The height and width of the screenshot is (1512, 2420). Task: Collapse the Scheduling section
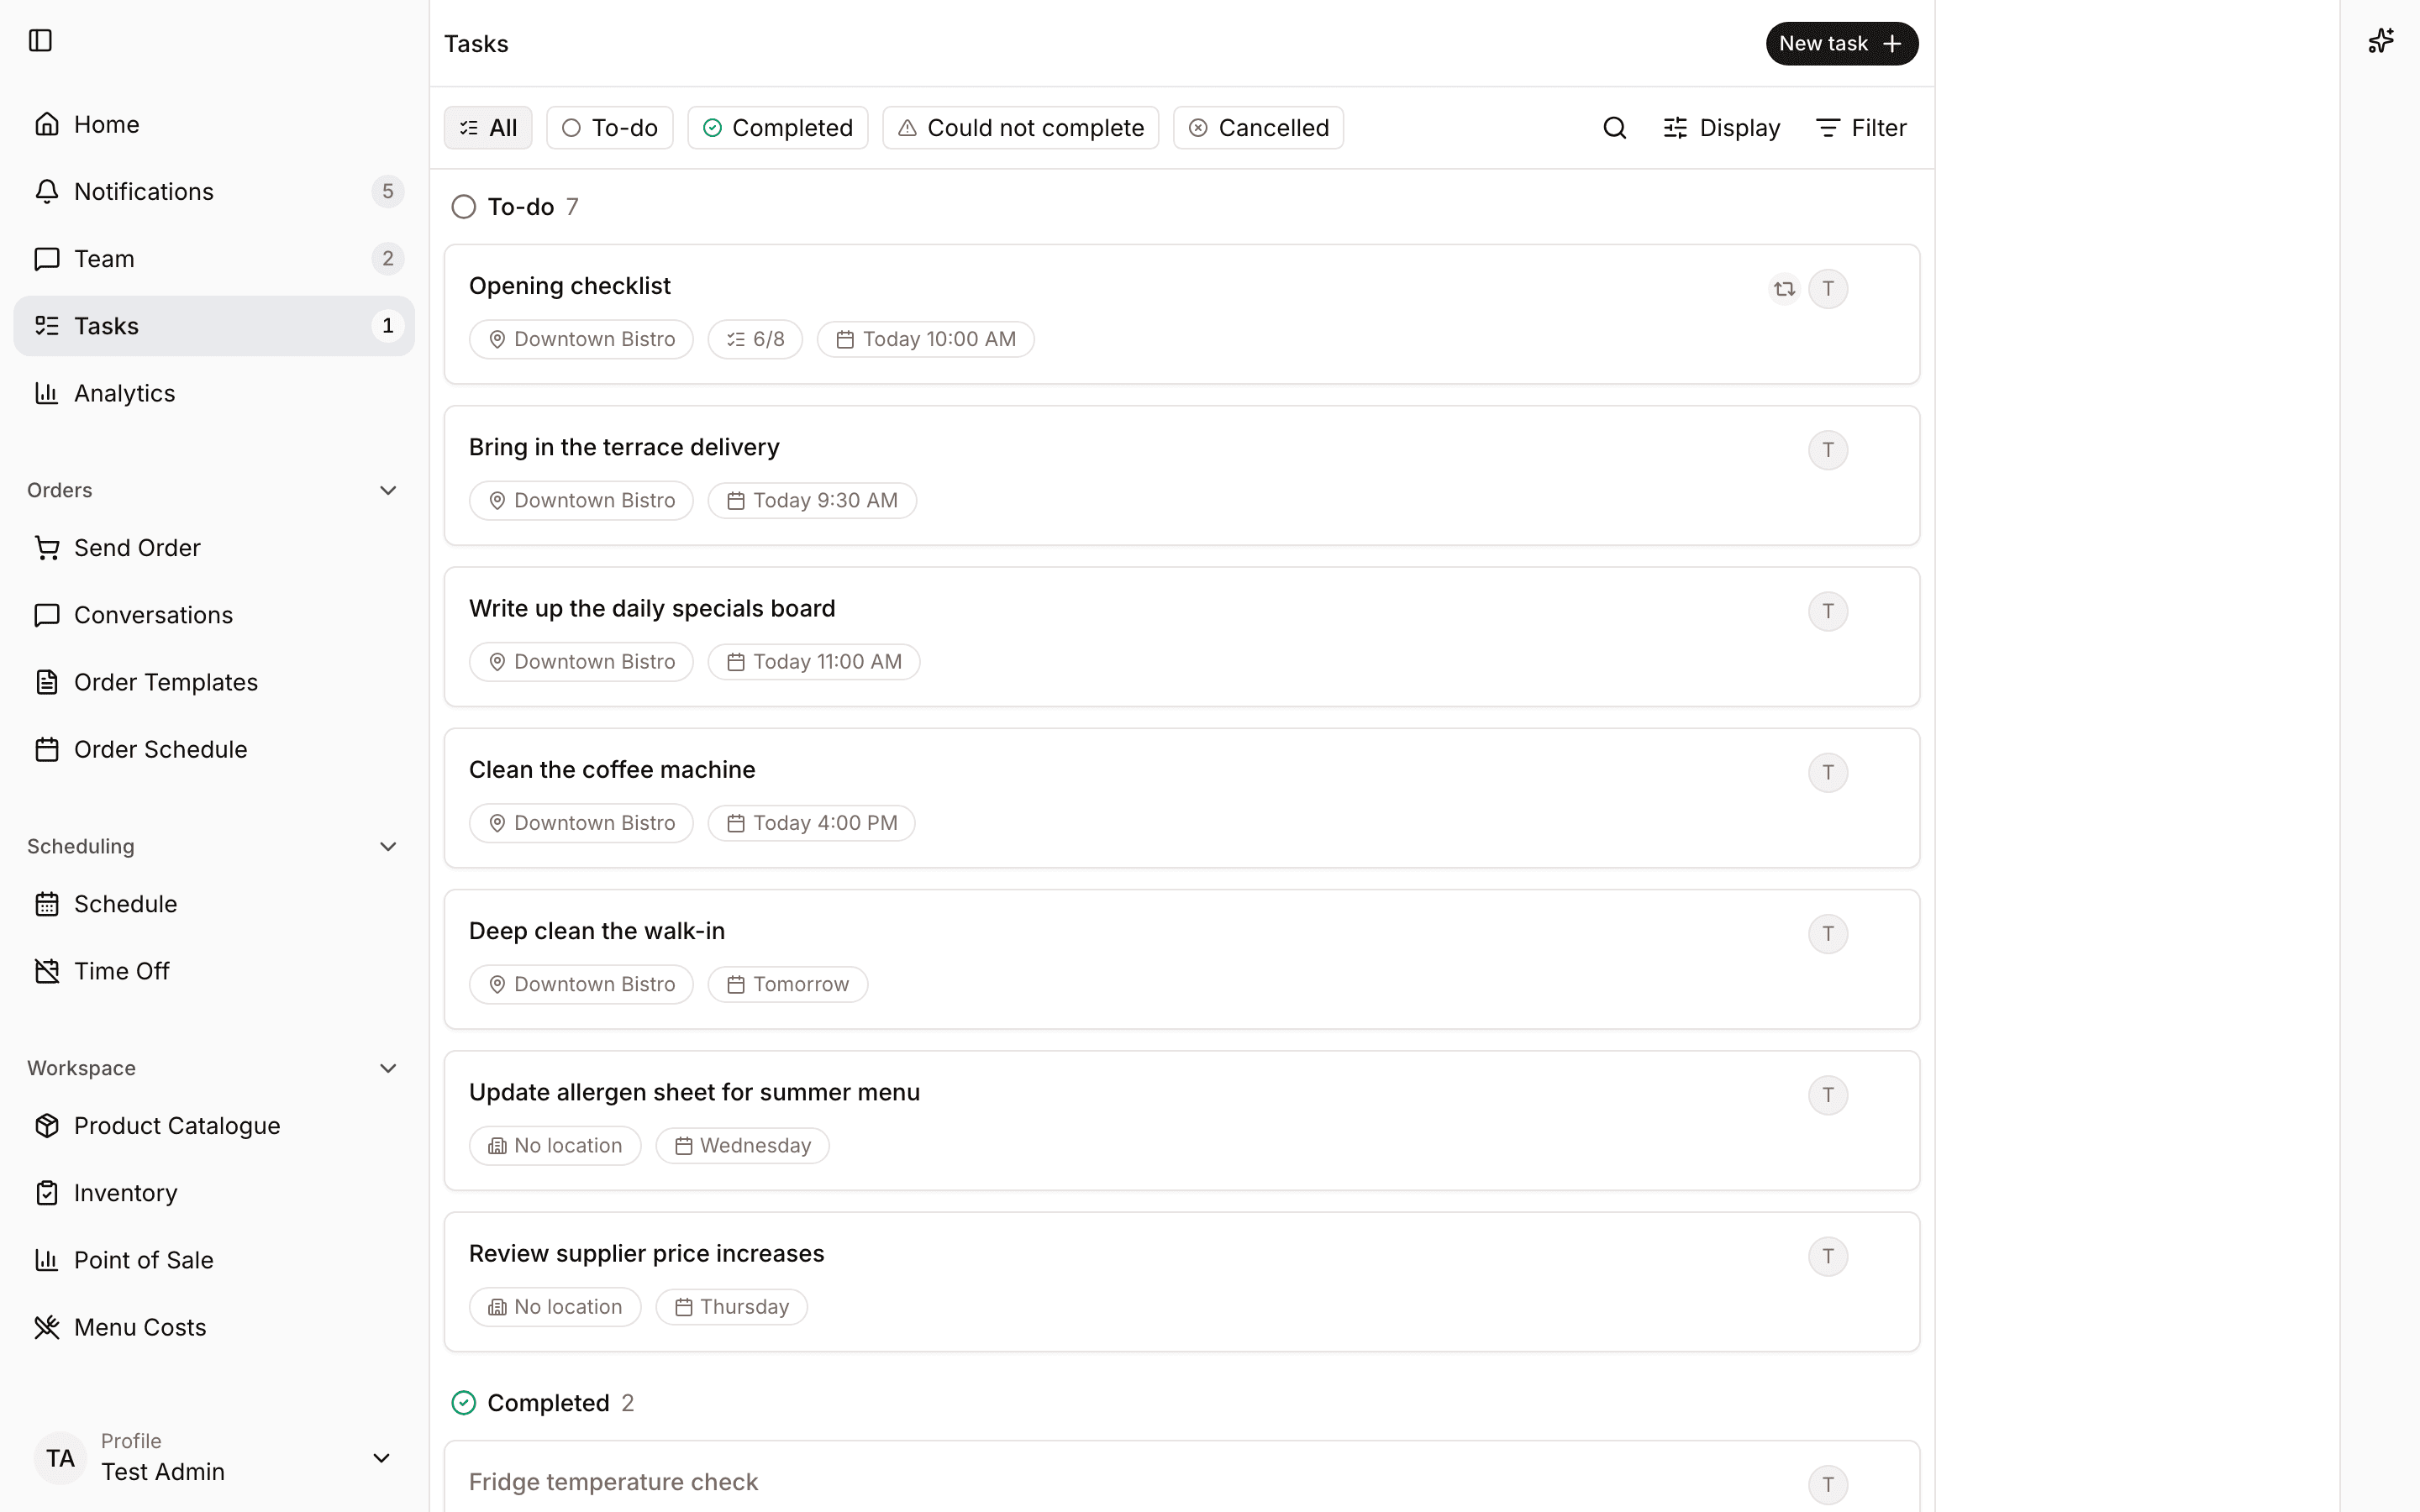click(x=388, y=846)
